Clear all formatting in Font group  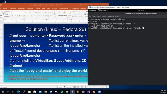pyautogui.click(x=36, y=13)
